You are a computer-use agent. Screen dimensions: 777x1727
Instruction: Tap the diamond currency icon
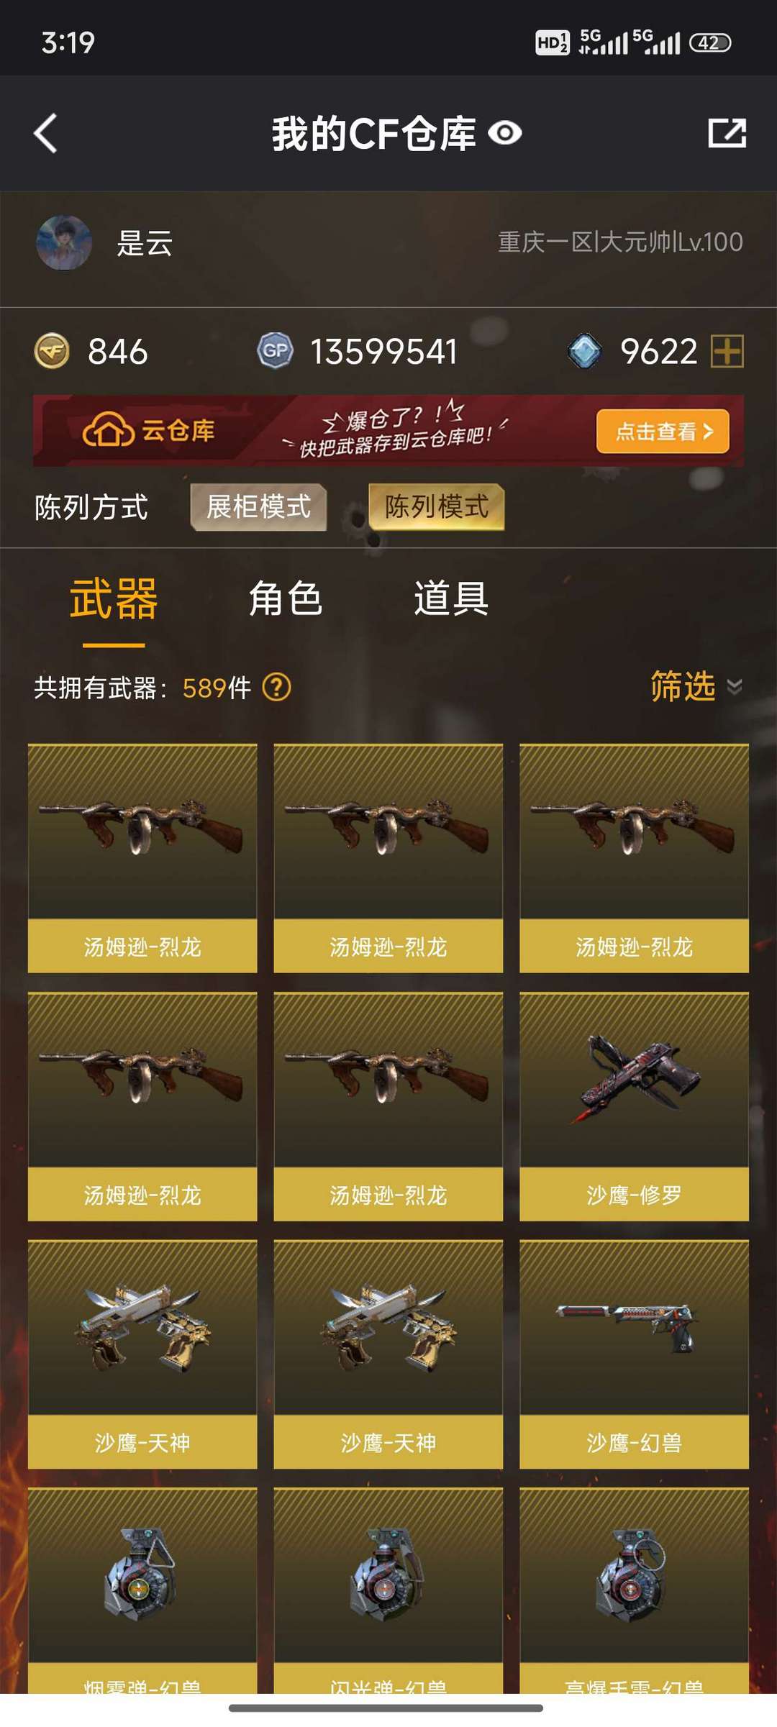(x=584, y=351)
